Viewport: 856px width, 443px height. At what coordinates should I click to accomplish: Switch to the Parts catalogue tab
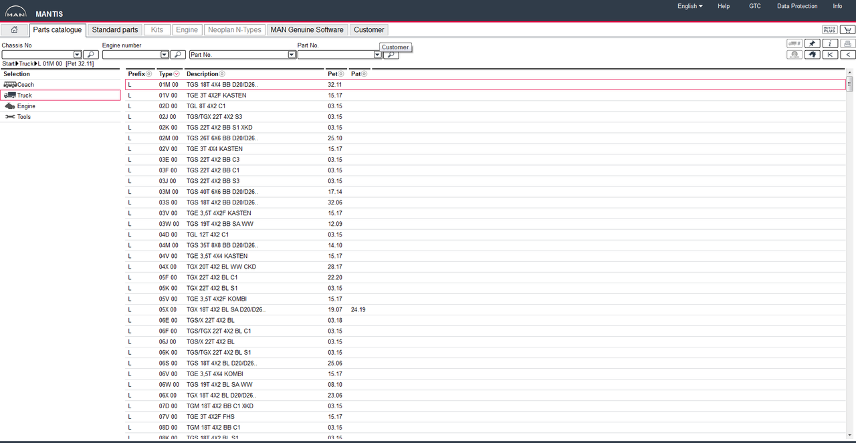pos(58,30)
